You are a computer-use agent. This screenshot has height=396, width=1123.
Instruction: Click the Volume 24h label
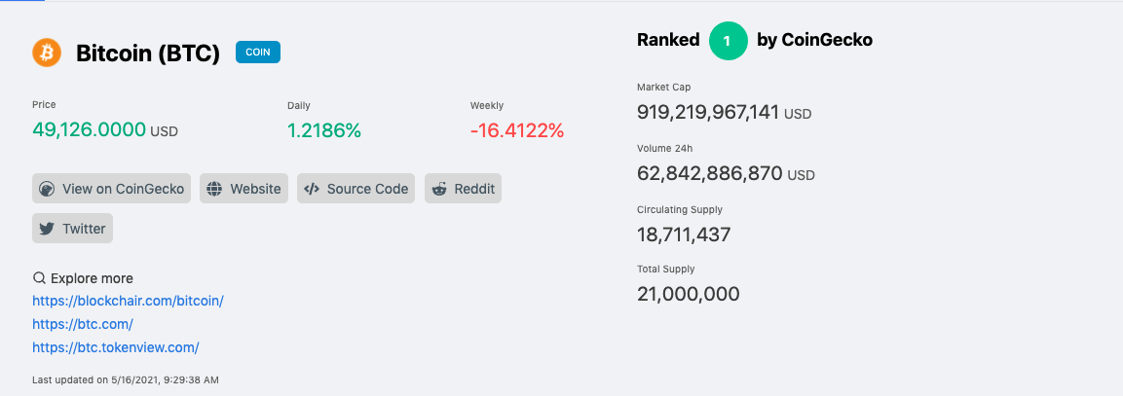coord(664,148)
